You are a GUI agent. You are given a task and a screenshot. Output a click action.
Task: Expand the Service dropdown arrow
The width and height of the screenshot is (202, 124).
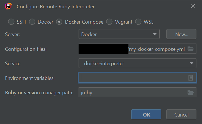(x=191, y=64)
